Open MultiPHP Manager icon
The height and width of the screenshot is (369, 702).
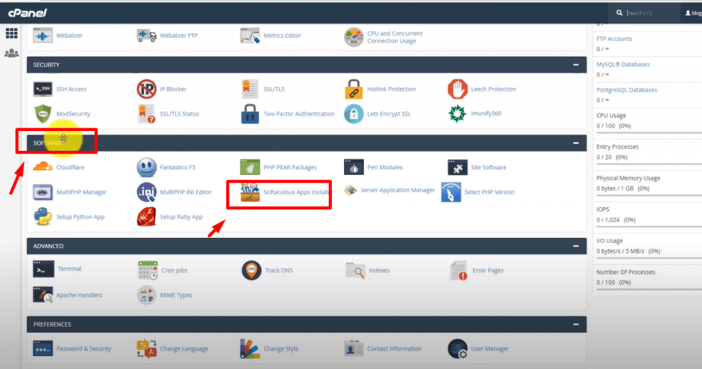pyautogui.click(x=43, y=192)
